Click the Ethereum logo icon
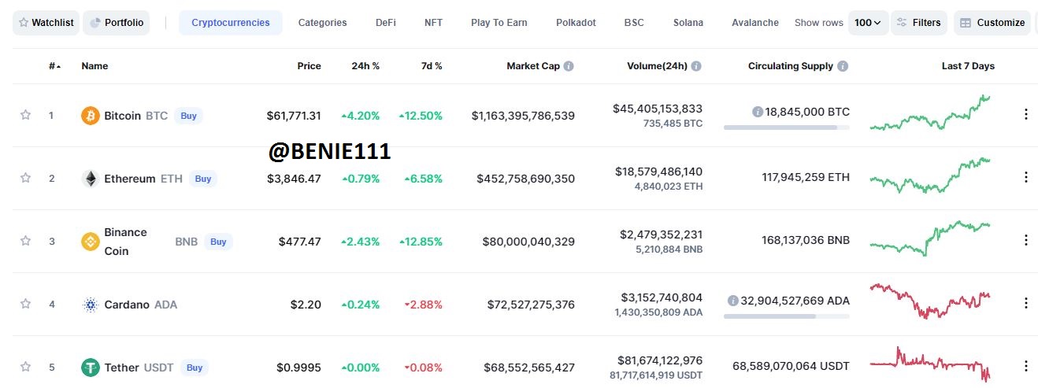 [91, 179]
